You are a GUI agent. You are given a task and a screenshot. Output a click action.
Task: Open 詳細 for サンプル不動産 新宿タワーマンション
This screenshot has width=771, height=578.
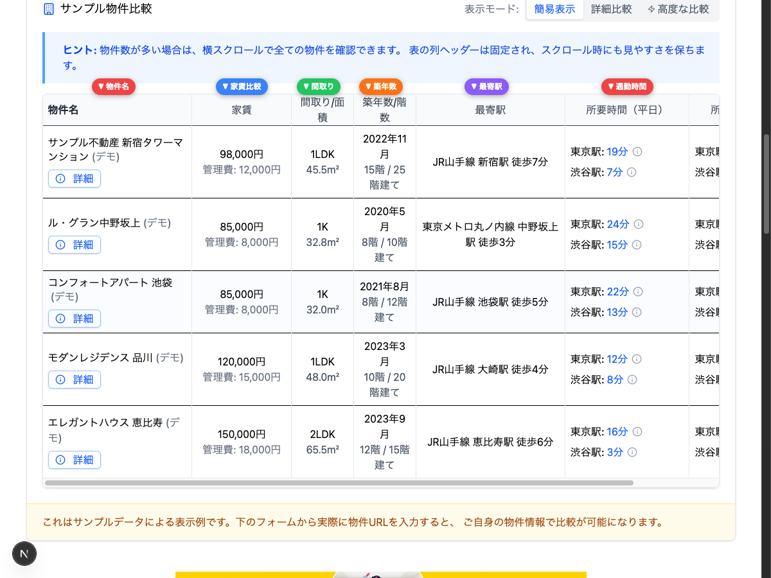[x=75, y=179]
